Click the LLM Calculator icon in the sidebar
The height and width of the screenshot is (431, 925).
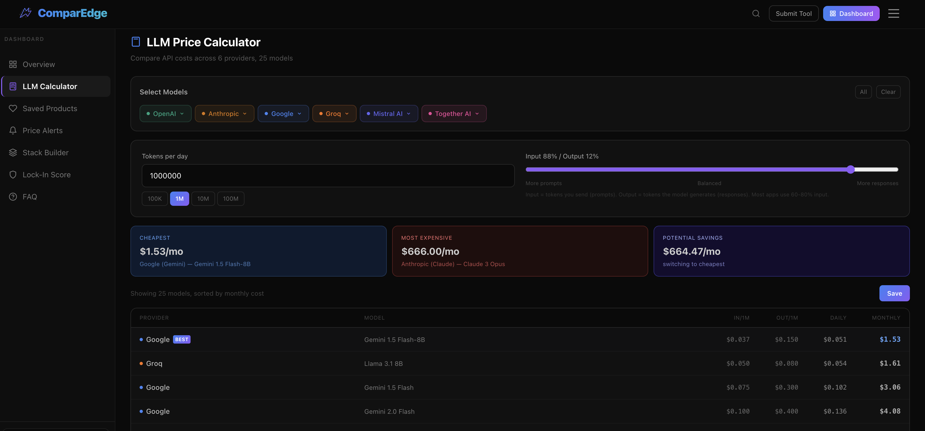pos(13,86)
